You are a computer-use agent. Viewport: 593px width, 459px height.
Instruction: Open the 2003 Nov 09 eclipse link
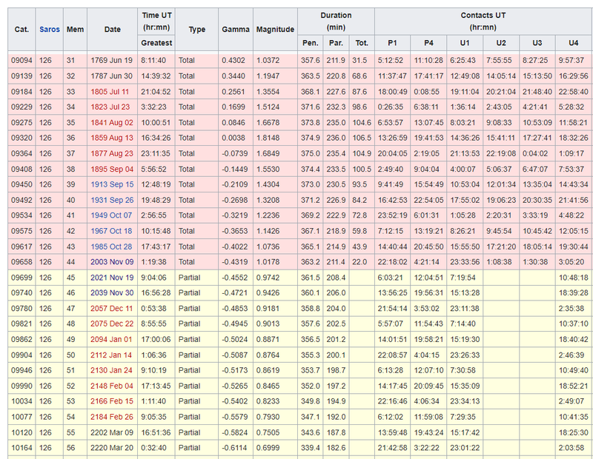pyautogui.click(x=112, y=262)
